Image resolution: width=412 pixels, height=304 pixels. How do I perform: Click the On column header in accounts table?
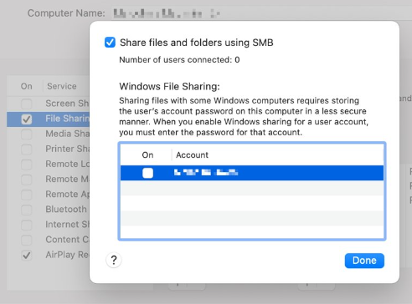click(147, 155)
